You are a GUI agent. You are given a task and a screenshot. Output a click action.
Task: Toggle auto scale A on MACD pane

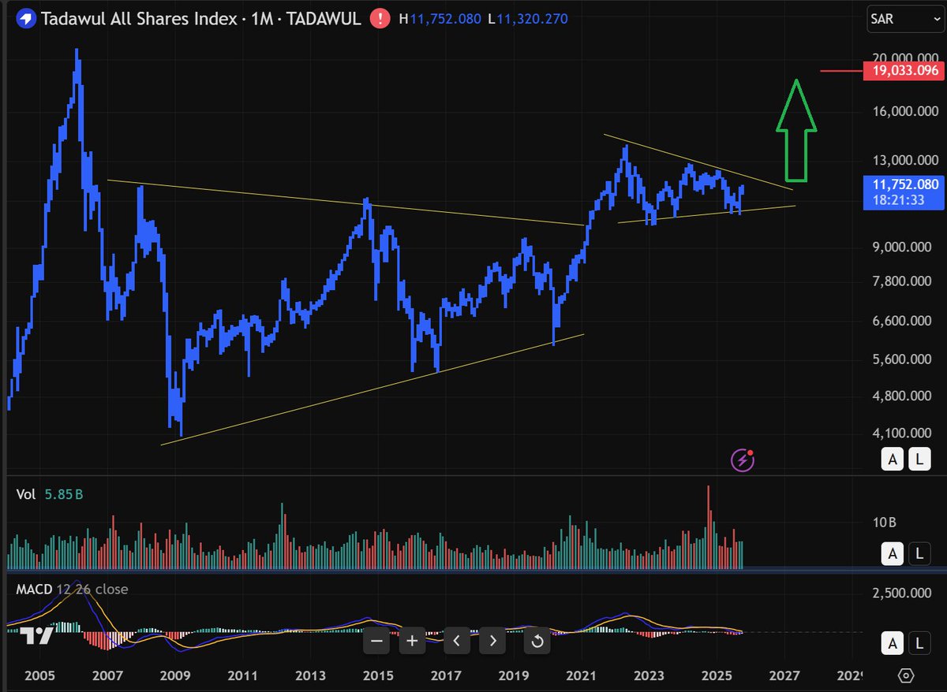click(x=893, y=644)
